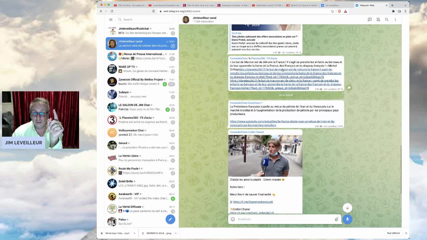Image resolution: width=427 pixels, height=240 pixels.
Task: Switch to the Quand LCI donne la Parole tab
Action: coord(302,5)
